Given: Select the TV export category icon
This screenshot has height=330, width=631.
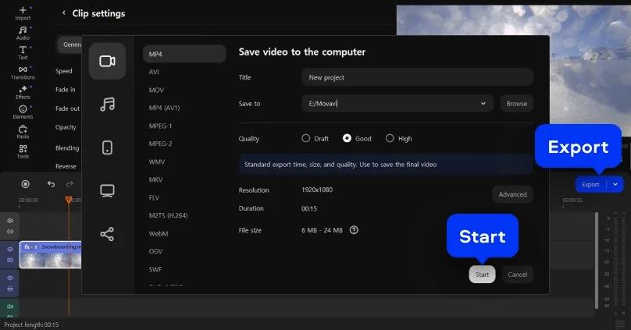Looking at the screenshot, I should 107,190.
